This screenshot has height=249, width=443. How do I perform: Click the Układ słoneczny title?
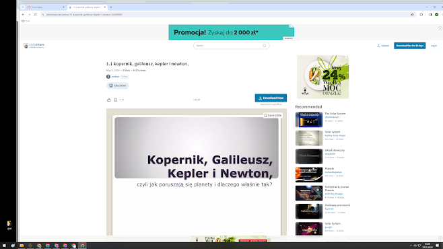[x=335, y=150]
